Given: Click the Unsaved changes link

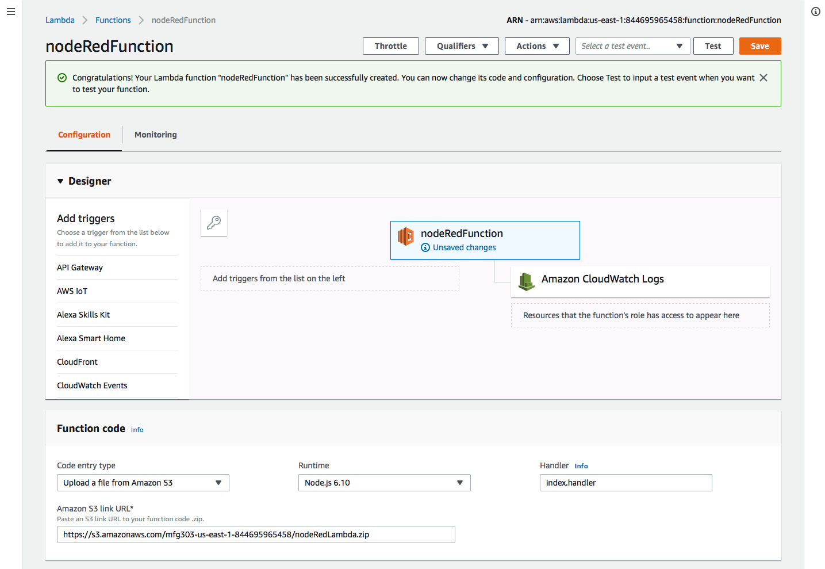Looking at the screenshot, I should [465, 247].
